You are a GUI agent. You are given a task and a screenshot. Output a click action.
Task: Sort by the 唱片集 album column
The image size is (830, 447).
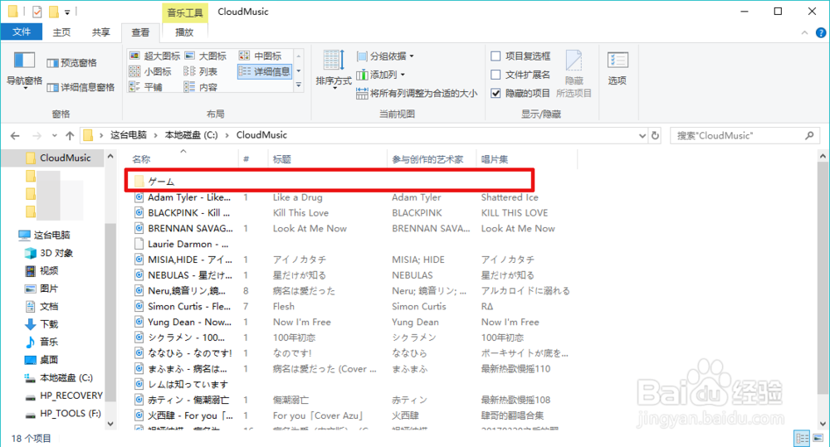point(526,159)
